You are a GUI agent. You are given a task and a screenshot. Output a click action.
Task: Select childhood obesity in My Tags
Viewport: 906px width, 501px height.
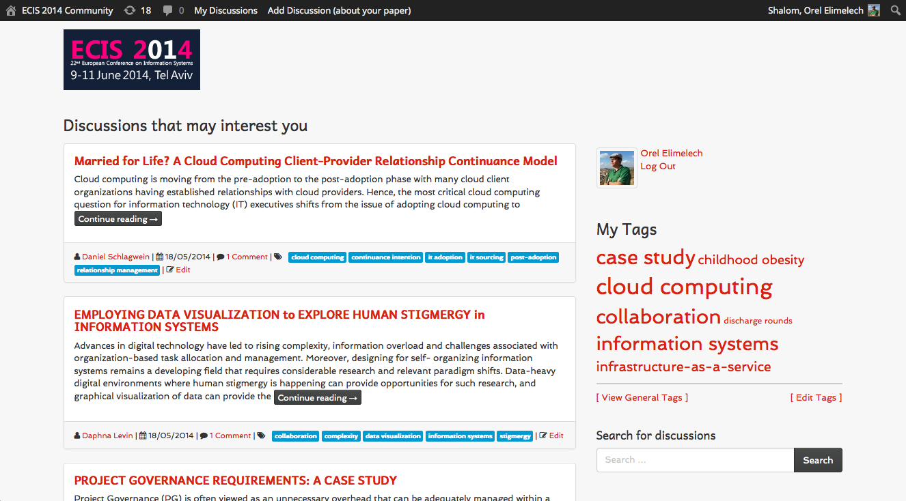coord(751,259)
